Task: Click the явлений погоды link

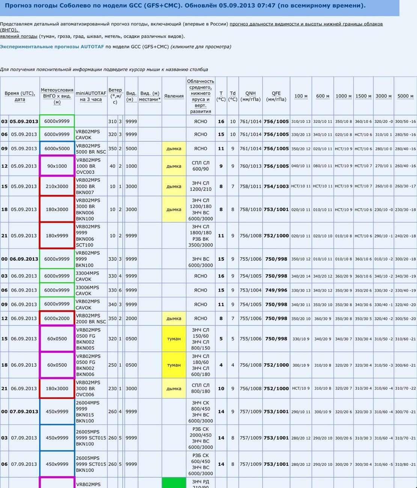Action: 19,36
